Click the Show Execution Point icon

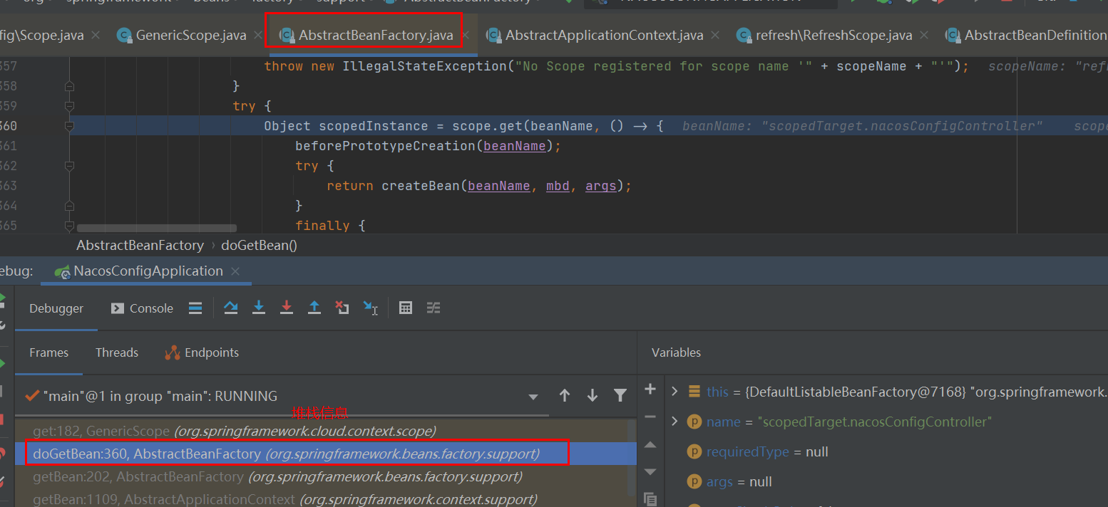point(195,308)
